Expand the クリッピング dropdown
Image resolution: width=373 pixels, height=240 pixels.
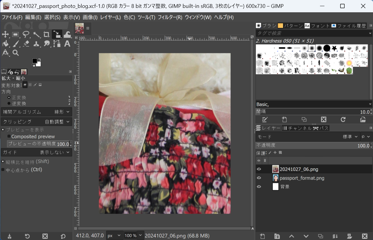click(36, 121)
